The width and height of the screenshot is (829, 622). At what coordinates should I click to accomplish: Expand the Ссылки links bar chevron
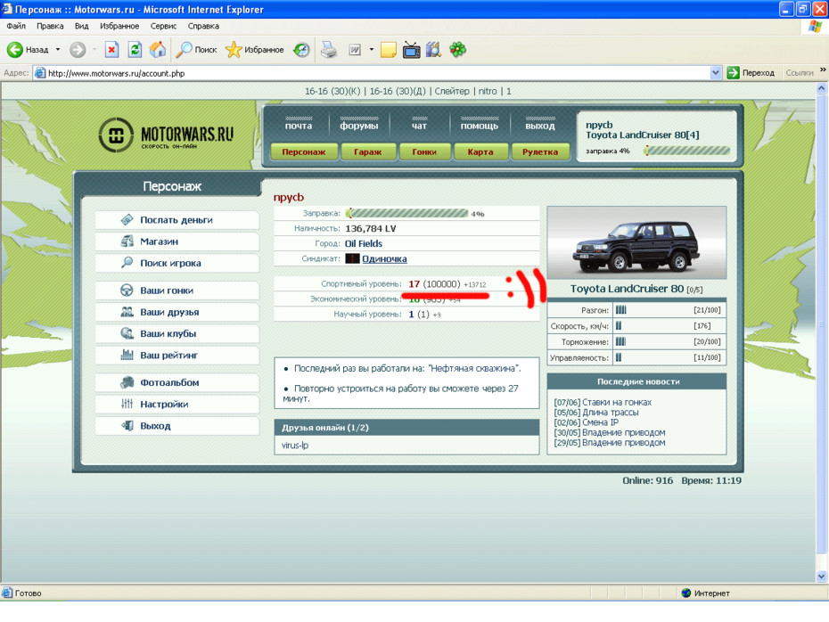tap(823, 70)
